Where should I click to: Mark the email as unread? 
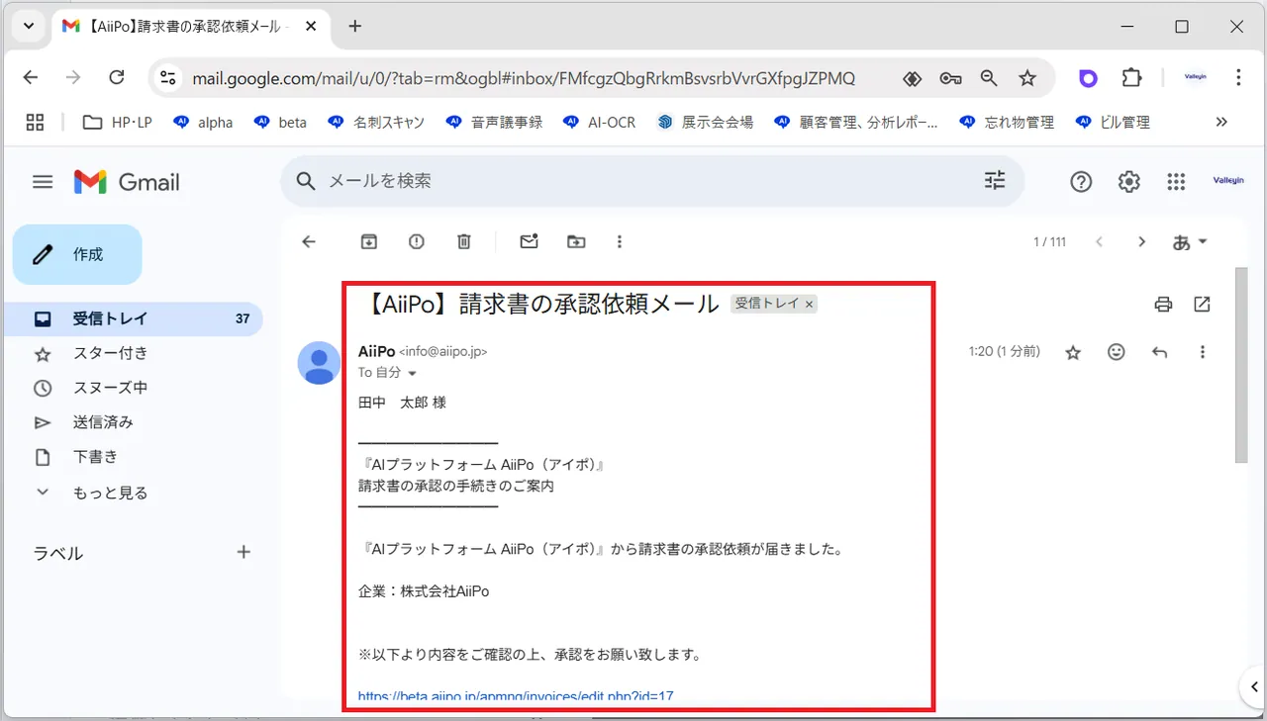(x=529, y=241)
